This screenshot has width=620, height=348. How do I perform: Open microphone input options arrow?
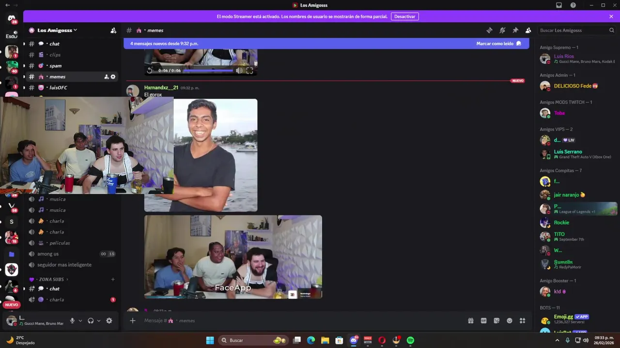pyautogui.click(x=80, y=320)
